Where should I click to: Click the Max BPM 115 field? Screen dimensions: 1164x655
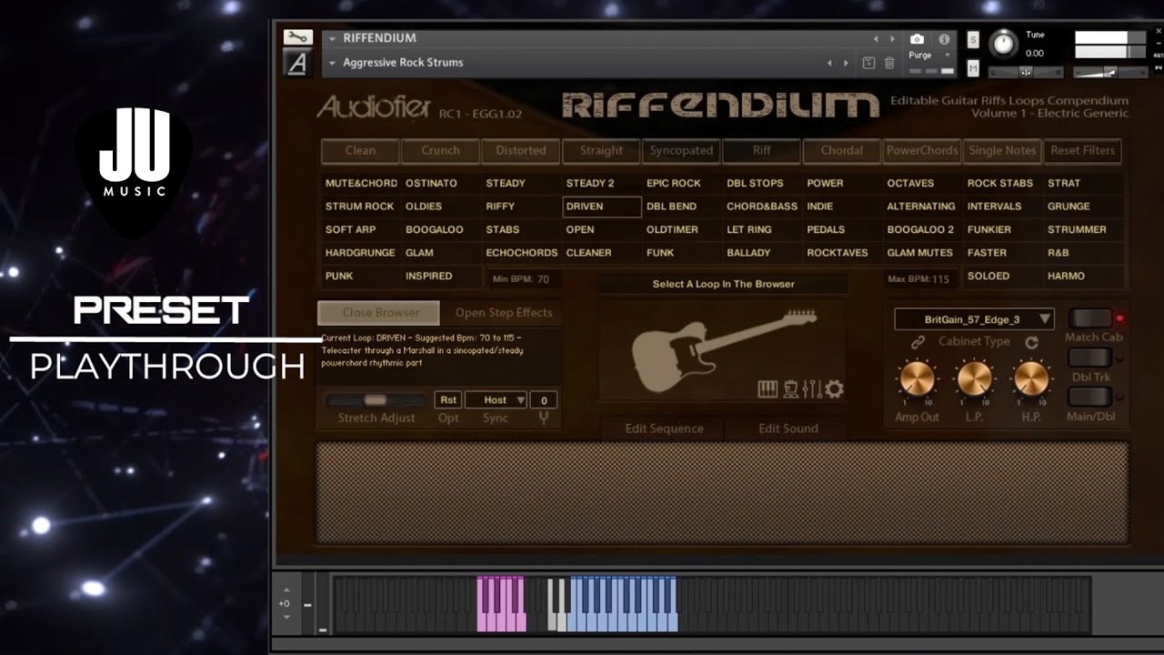(918, 279)
